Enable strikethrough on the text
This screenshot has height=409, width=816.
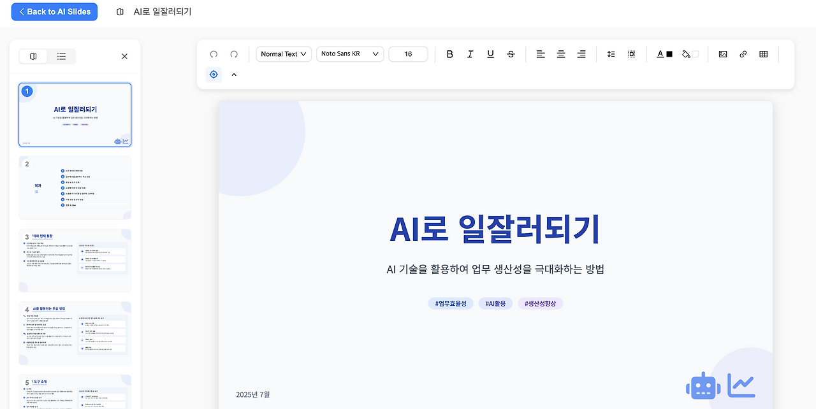[511, 54]
